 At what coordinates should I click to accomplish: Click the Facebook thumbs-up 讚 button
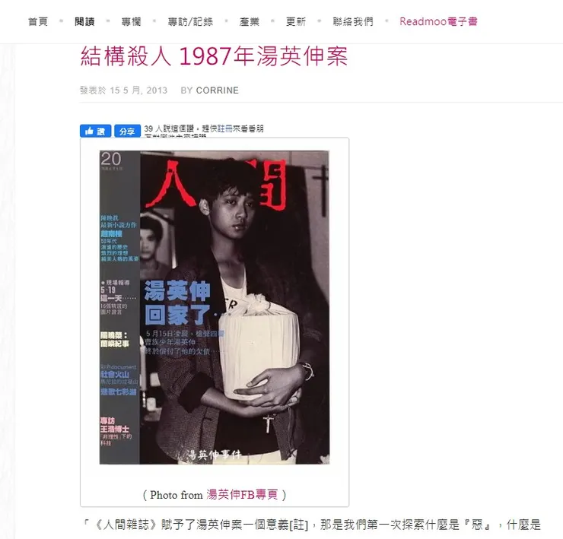(x=96, y=131)
